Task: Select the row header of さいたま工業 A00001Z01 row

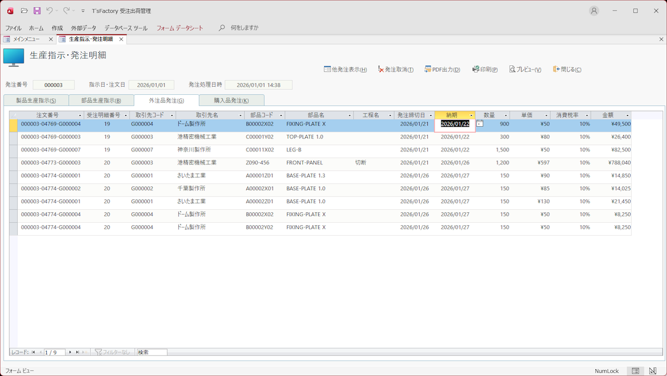Action: (14, 176)
